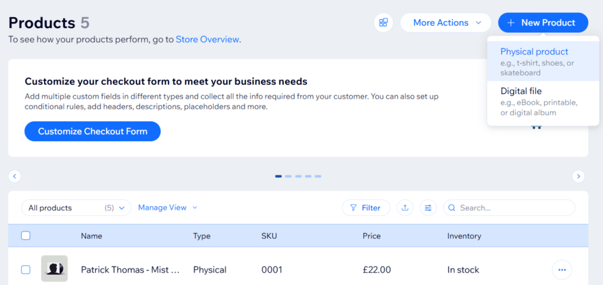Screen dimensions: 603x285
Task: Expand the More Actions dropdown
Action: 445,23
